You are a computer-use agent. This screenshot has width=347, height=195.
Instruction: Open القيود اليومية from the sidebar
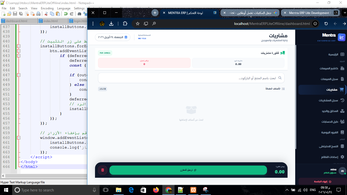(322, 132)
